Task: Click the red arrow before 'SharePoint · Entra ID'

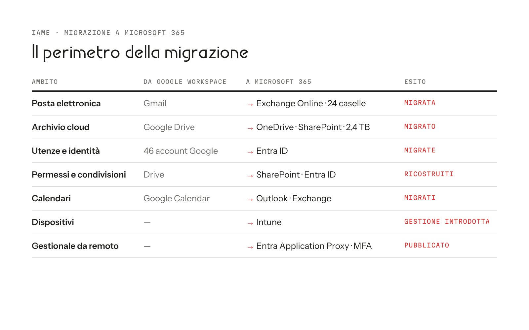Action: (250, 176)
